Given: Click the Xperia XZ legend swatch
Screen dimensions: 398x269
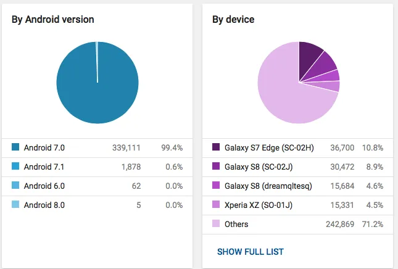Looking at the screenshot, I should [x=216, y=205].
